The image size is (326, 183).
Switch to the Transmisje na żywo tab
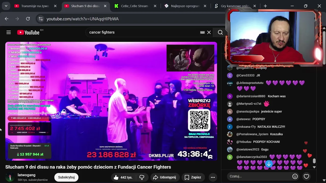36,6
